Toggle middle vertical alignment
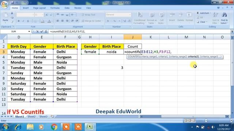The width and height of the screenshot is (234, 131). (x=63, y=15)
